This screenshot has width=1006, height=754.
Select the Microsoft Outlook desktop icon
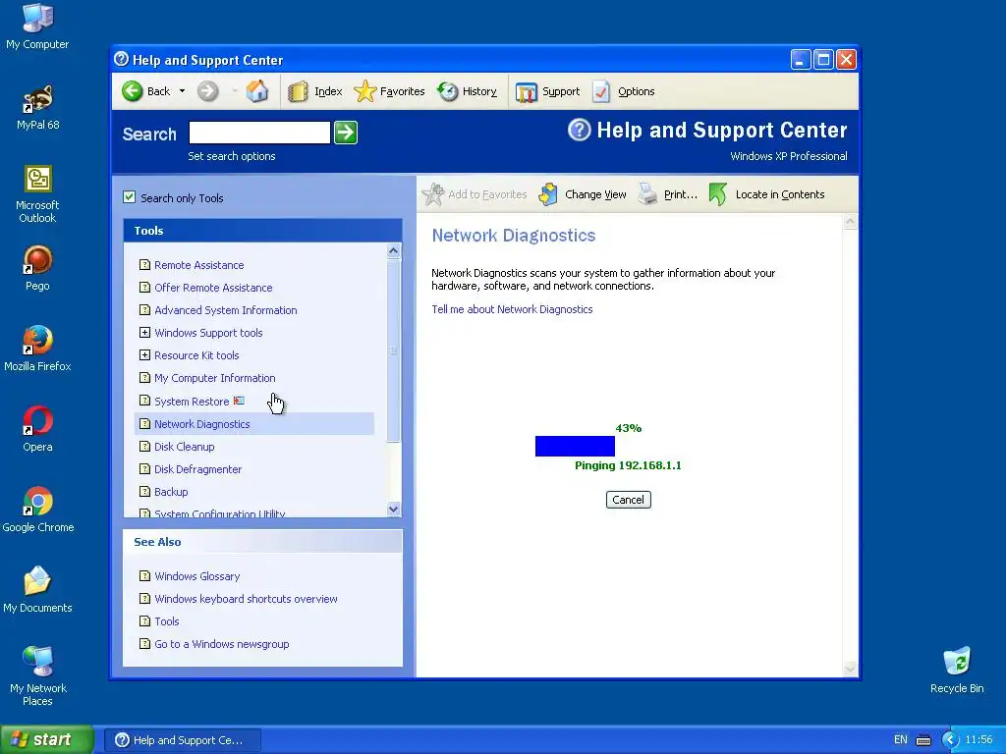[x=37, y=193]
